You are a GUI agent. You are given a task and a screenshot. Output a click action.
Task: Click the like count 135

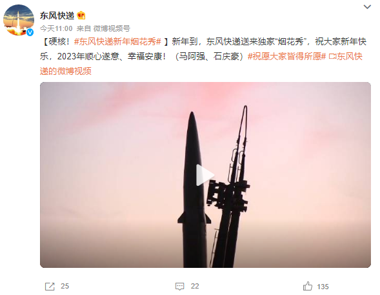pos(323,287)
